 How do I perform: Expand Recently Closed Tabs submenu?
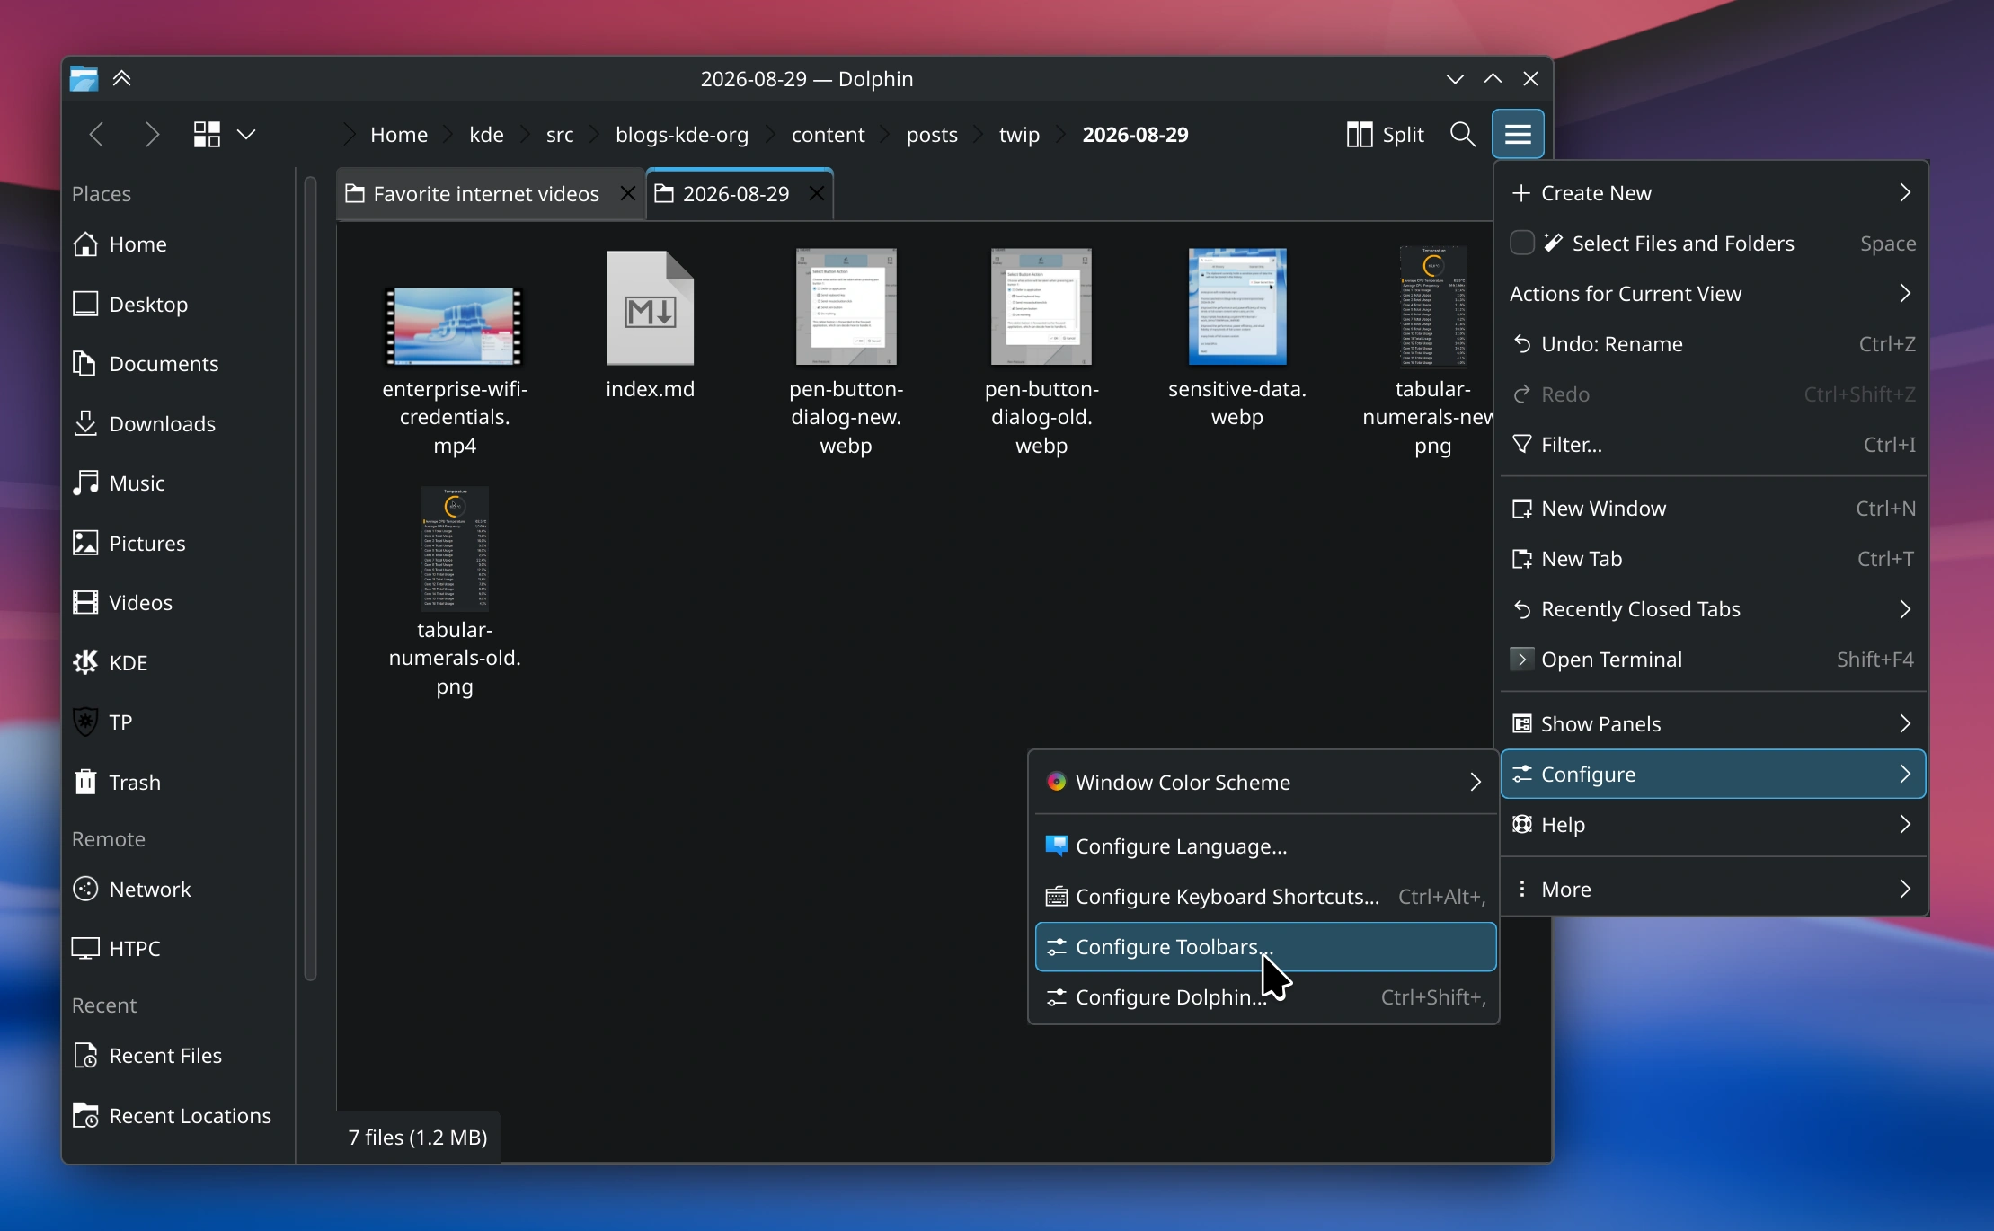(x=1713, y=609)
